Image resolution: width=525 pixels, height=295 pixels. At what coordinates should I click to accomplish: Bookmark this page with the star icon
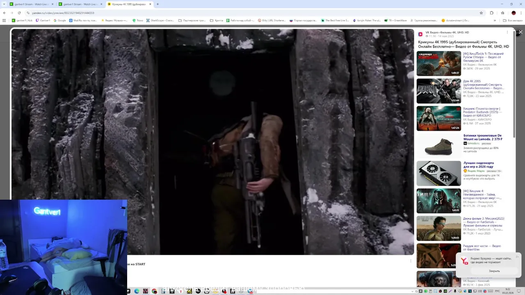click(x=481, y=13)
